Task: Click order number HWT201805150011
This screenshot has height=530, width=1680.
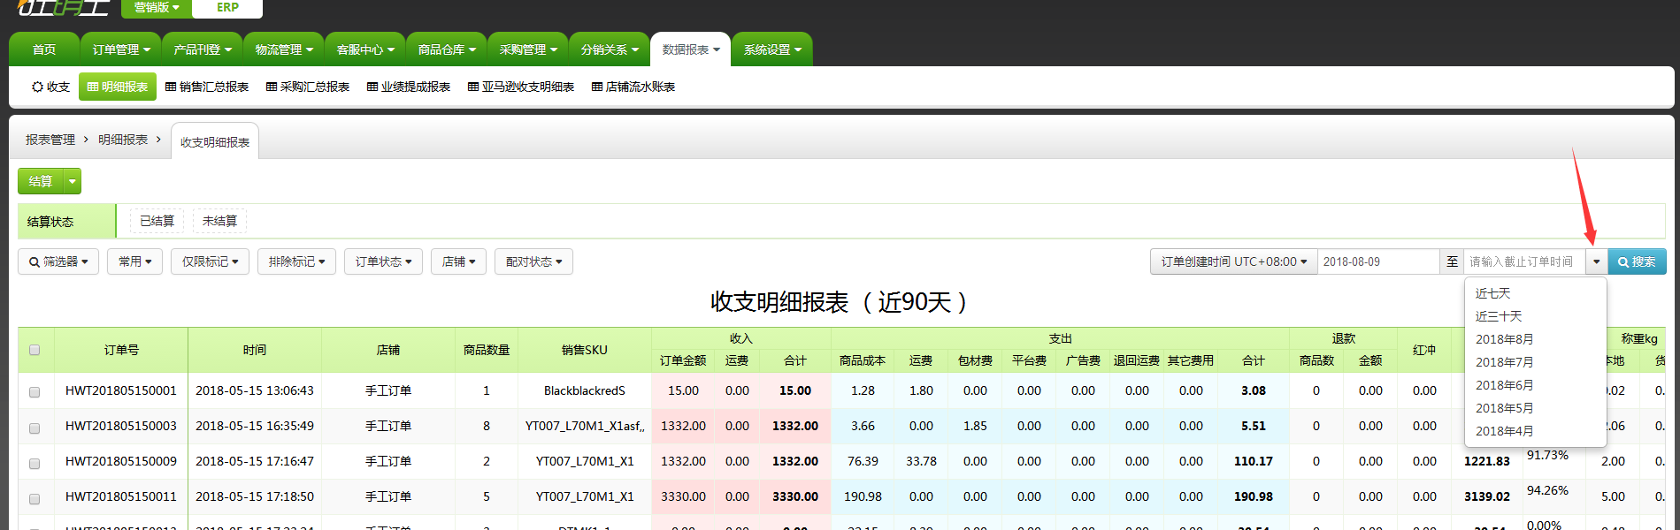Action: coord(121,496)
